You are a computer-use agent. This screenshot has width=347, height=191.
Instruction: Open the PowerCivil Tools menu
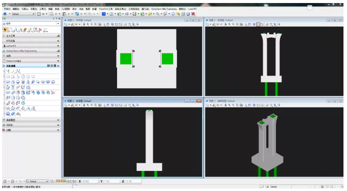105,9
